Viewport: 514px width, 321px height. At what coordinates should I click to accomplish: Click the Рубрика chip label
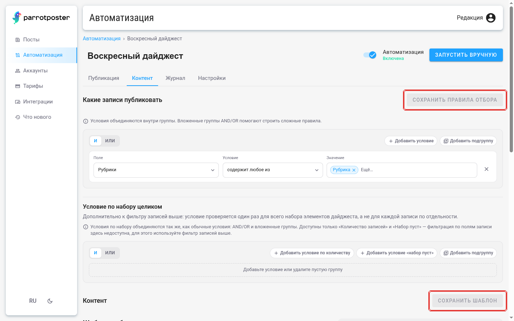pos(342,170)
